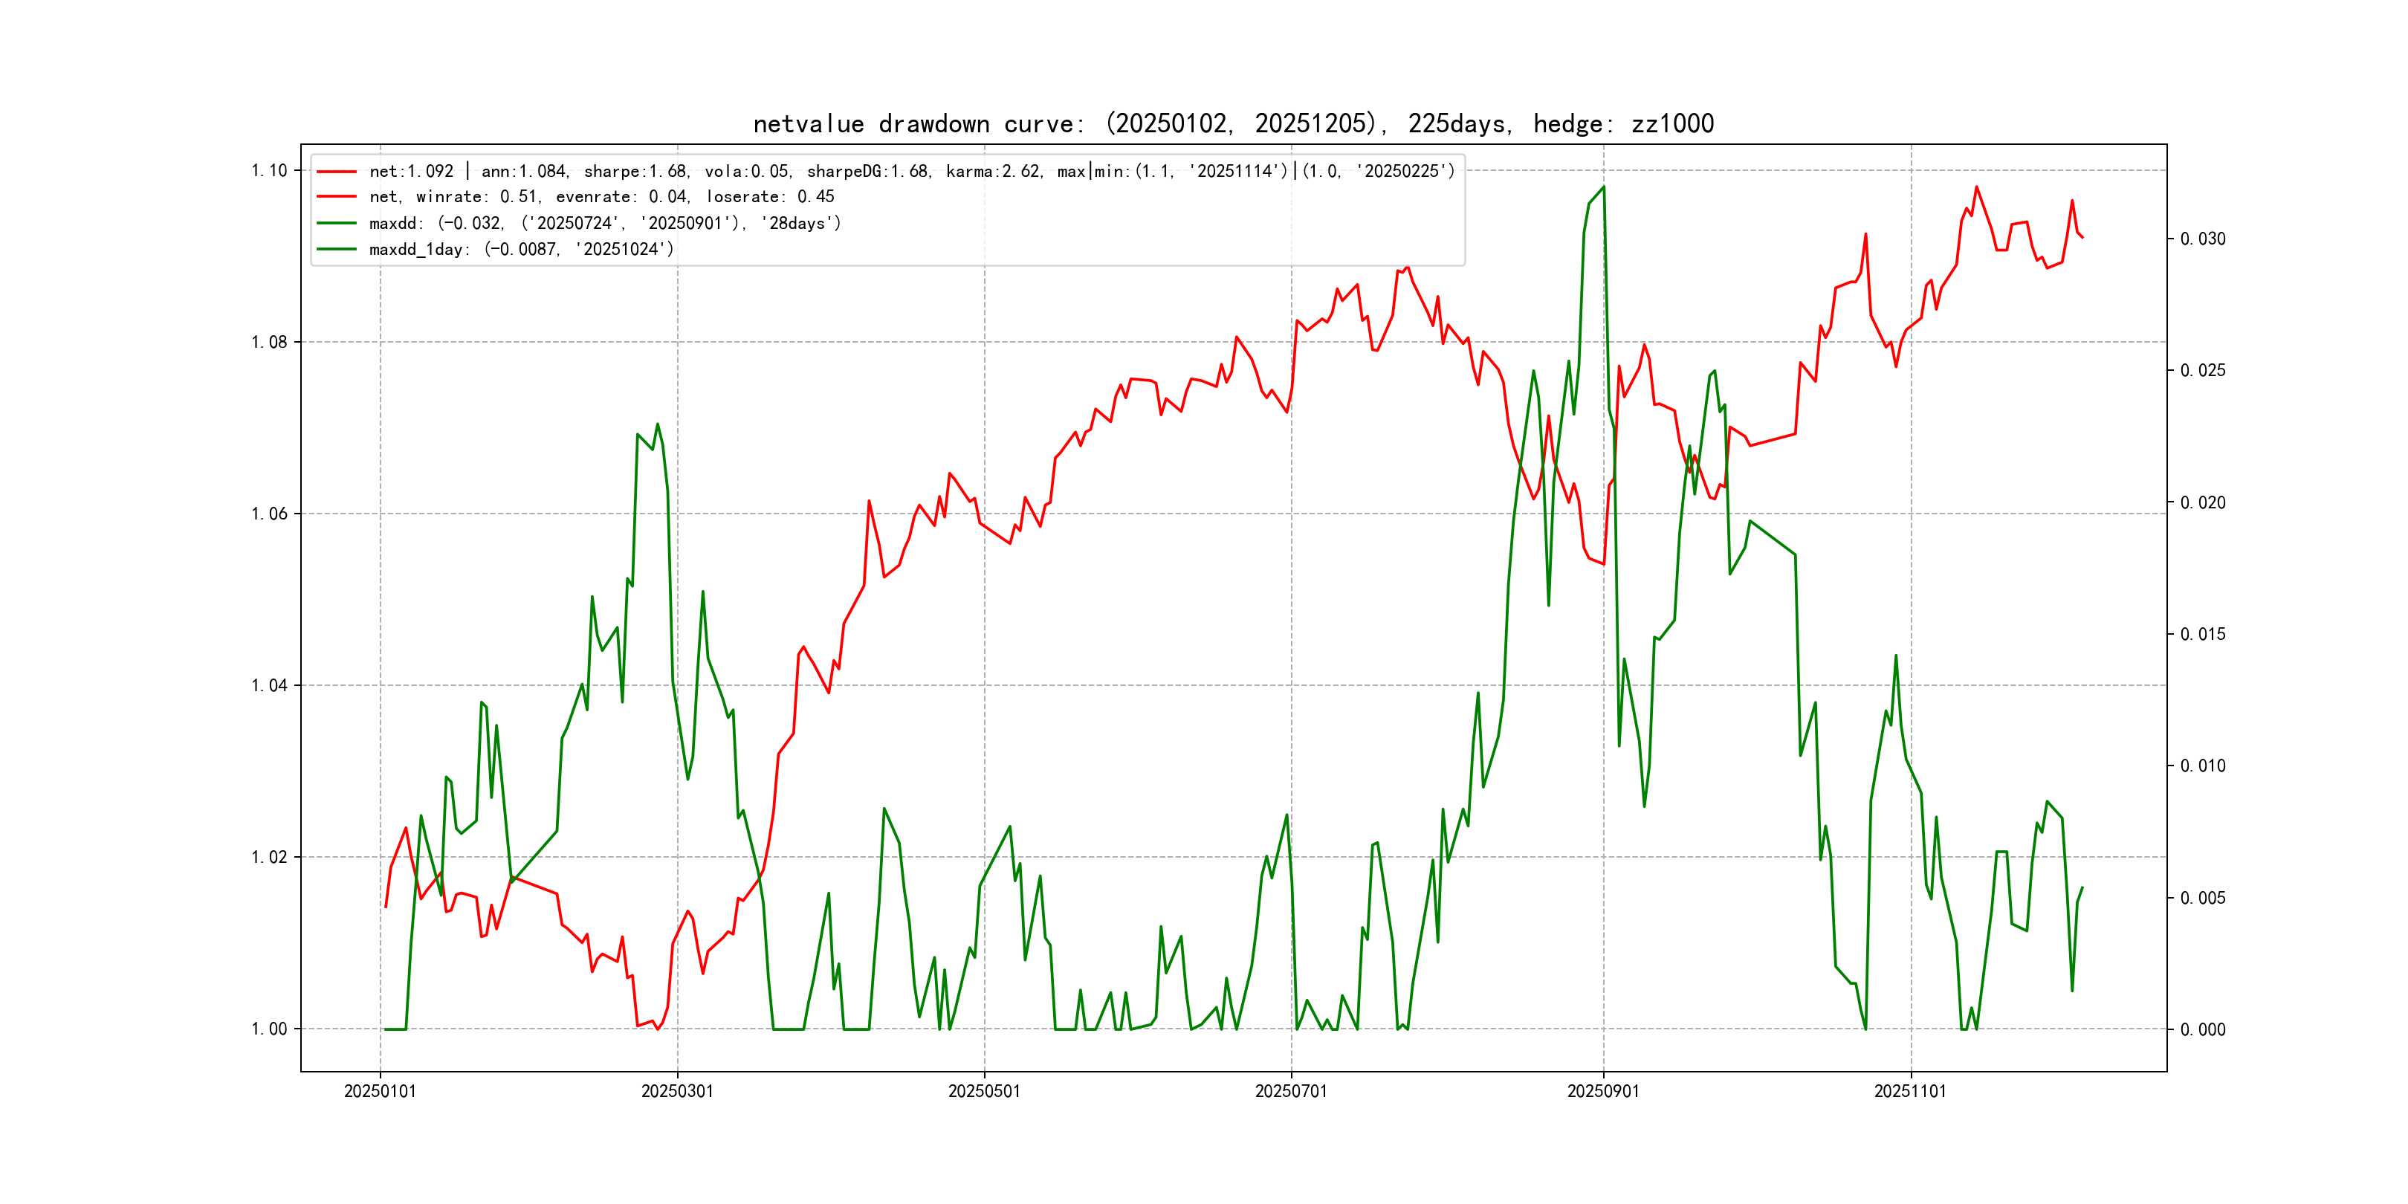Click the 1.04 left axis tick label
This screenshot has height=1204, width=2408.
[269, 685]
